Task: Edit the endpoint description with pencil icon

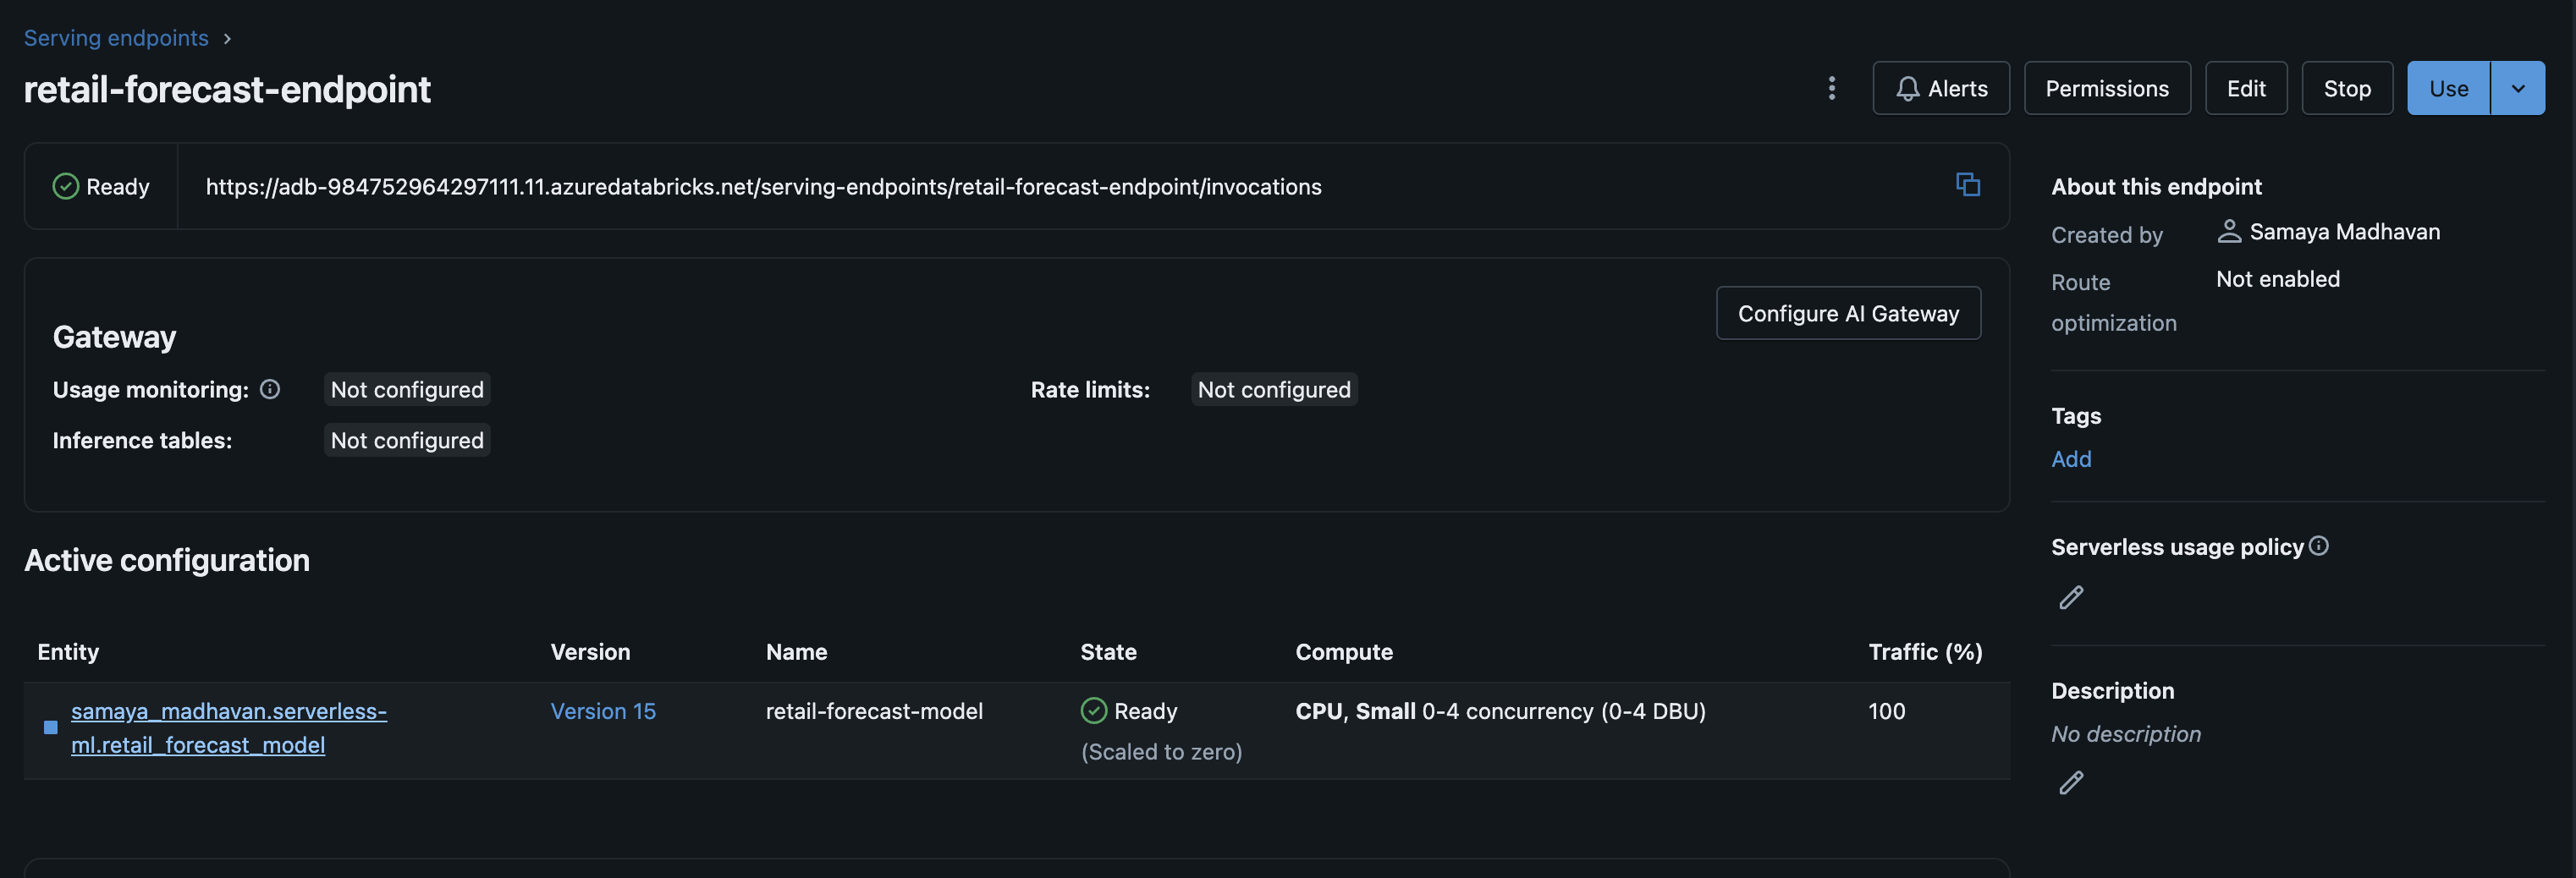Action: coord(2071,783)
